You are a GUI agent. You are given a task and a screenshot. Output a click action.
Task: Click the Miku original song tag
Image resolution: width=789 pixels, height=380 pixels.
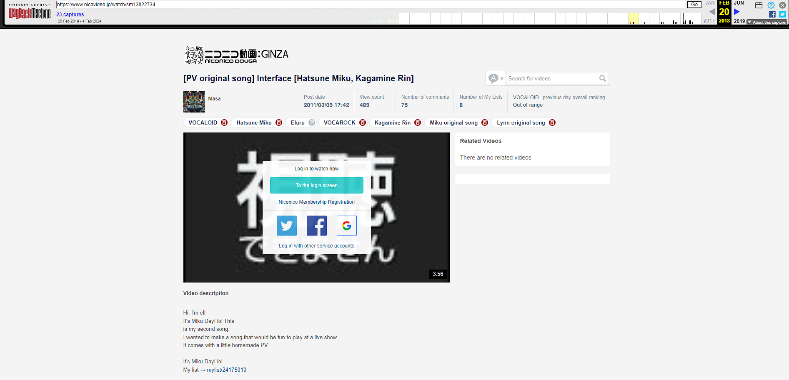pos(453,122)
